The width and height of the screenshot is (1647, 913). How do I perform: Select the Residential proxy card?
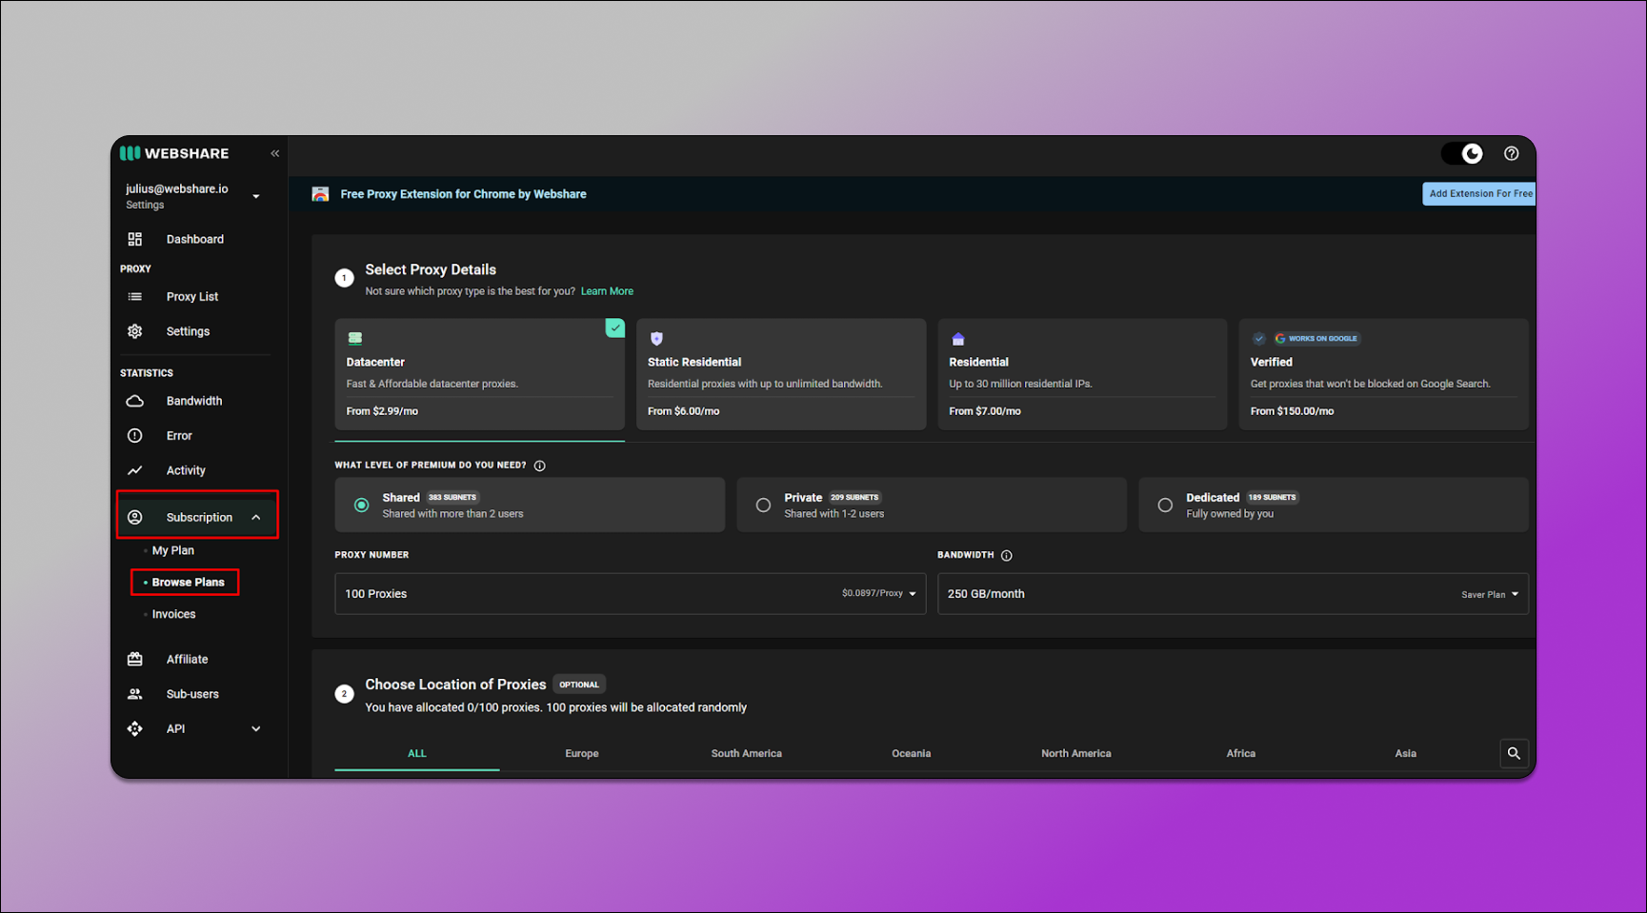click(x=1082, y=374)
